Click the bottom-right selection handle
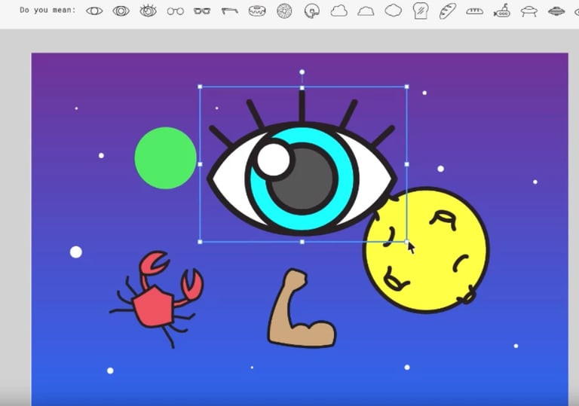Viewport: 579px width, 406px height. pyautogui.click(x=407, y=242)
